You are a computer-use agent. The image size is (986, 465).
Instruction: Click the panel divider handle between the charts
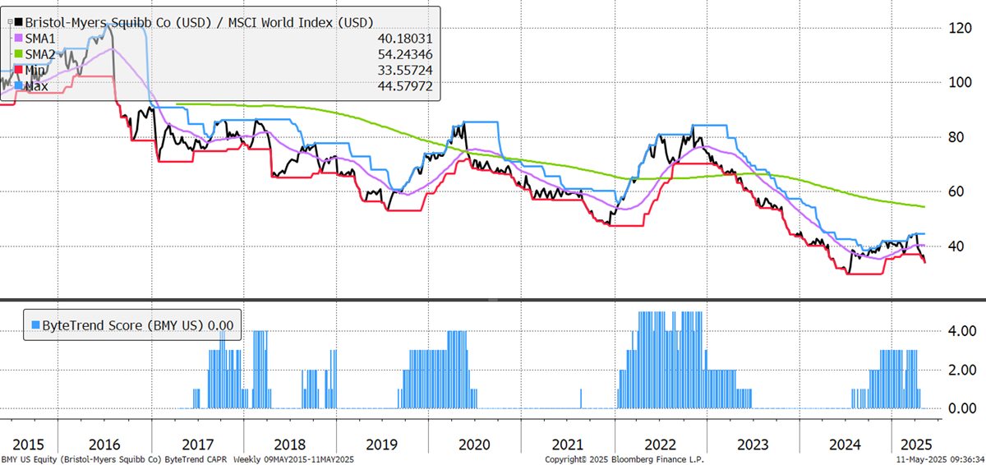tap(493, 299)
